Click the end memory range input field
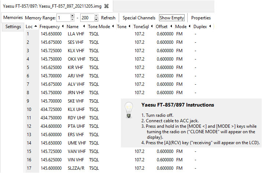The height and width of the screenshot is (173, 262). 87,18
